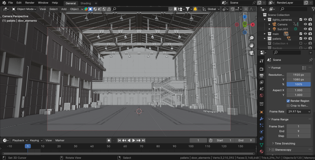Viewport: 315px width, 160px height.
Task: Hide Sun.001 with its eye icon
Action: pos(305,29)
